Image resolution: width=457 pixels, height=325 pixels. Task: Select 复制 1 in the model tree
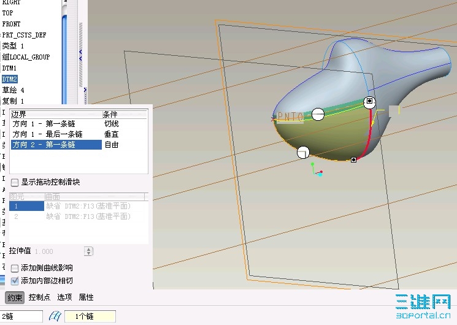(13, 101)
